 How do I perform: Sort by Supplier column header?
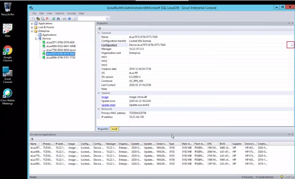(x=238, y=144)
